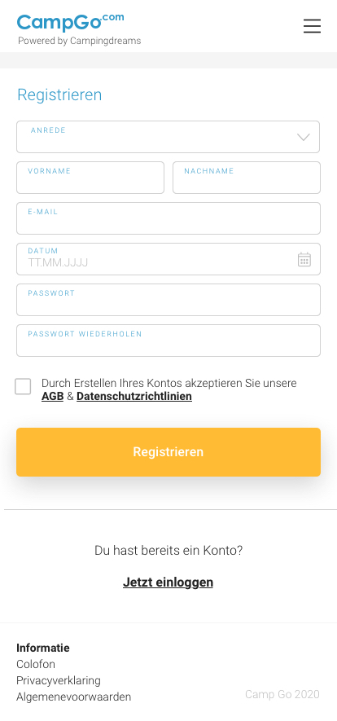Screen dimensions: 337x721
Task: Click the Powered by Campingdreams tagline
Action: point(80,41)
